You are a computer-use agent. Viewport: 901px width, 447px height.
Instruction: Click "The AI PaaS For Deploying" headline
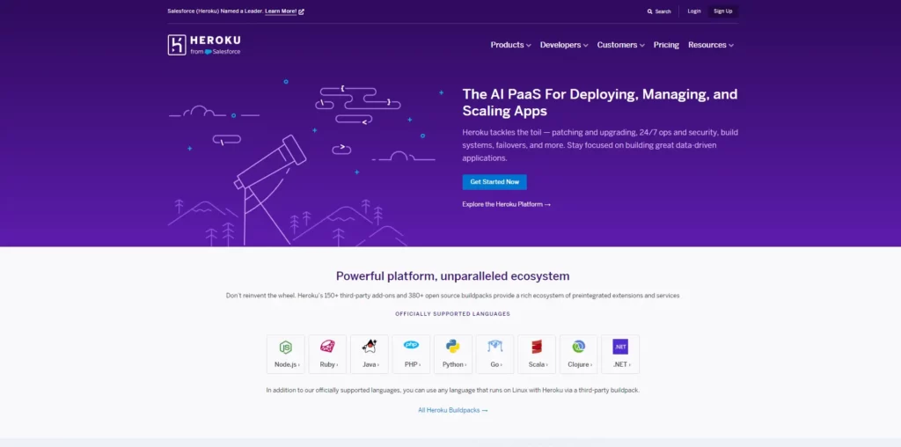pos(550,94)
